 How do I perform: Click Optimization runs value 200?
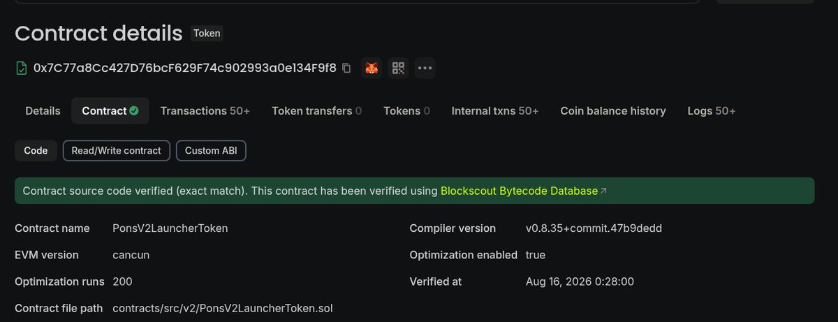(122, 281)
